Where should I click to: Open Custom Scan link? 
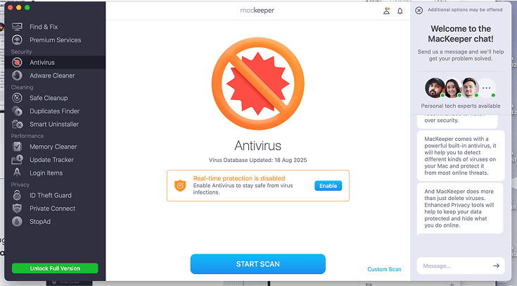tap(384, 269)
